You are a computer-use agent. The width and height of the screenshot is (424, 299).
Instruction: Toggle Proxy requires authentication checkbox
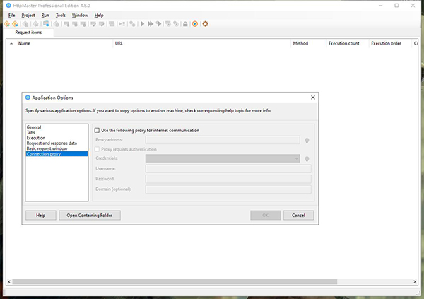pos(97,149)
